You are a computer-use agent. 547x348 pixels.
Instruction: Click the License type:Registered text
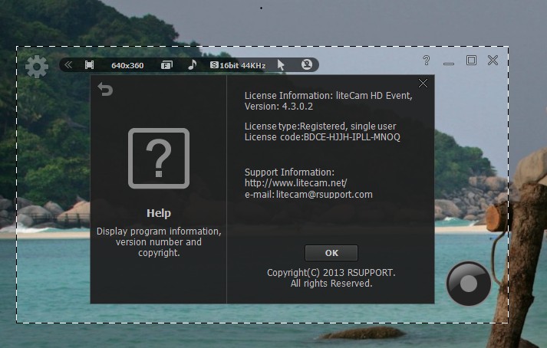295,126
